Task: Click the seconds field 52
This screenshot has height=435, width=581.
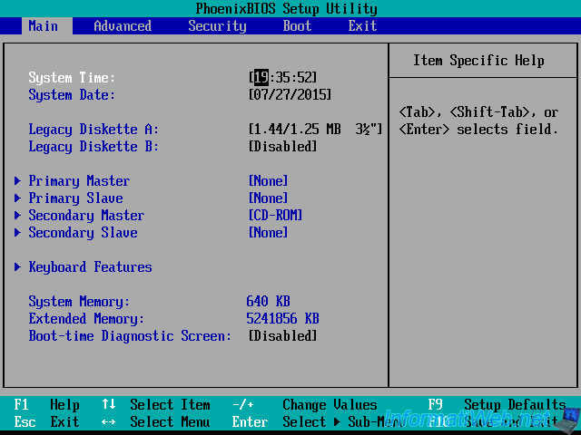Action: pyautogui.click(x=304, y=77)
